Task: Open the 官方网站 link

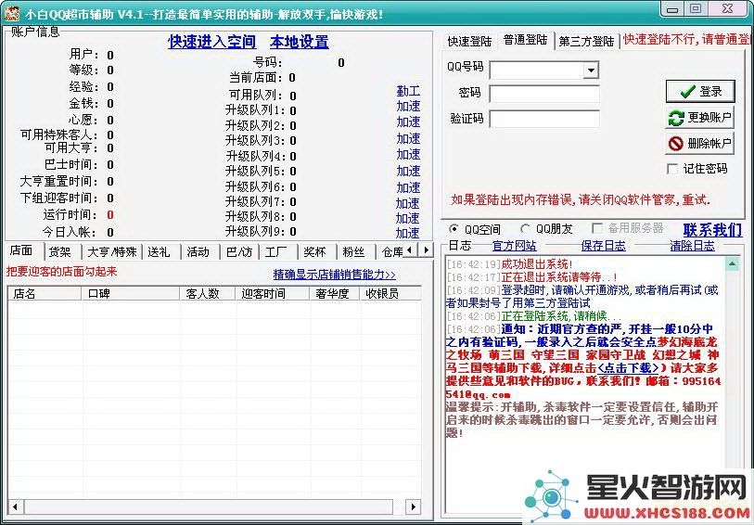Action: [x=514, y=246]
